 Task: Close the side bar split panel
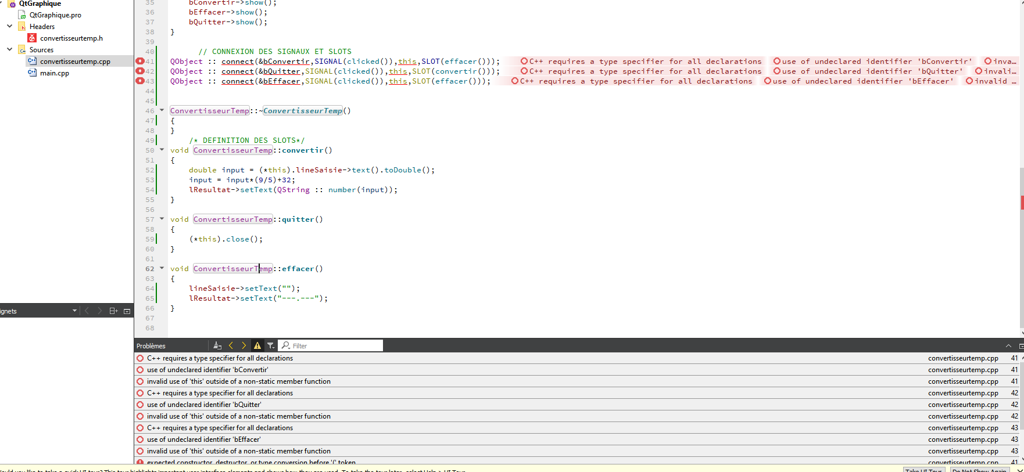click(127, 311)
